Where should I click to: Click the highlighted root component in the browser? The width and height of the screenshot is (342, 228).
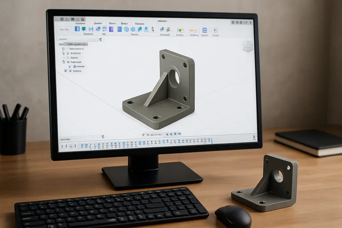click(77, 45)
